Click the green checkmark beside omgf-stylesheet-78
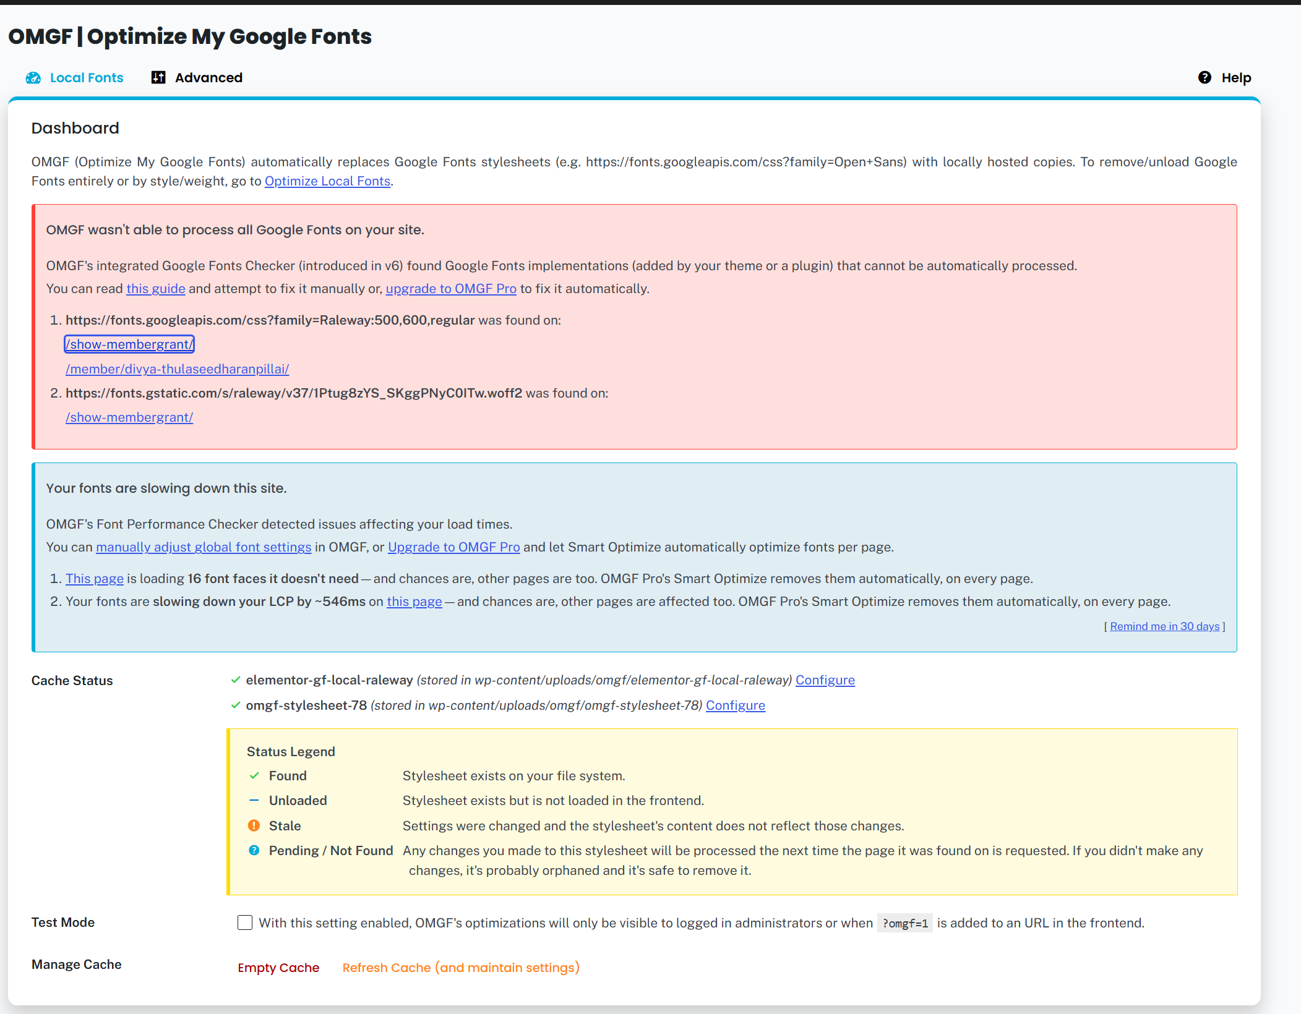1301x1014 pixels. pos(236,705)
